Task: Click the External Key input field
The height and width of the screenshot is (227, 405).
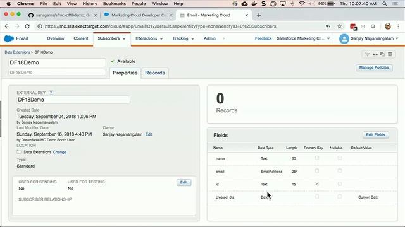Action: click(x=73, y=100)
